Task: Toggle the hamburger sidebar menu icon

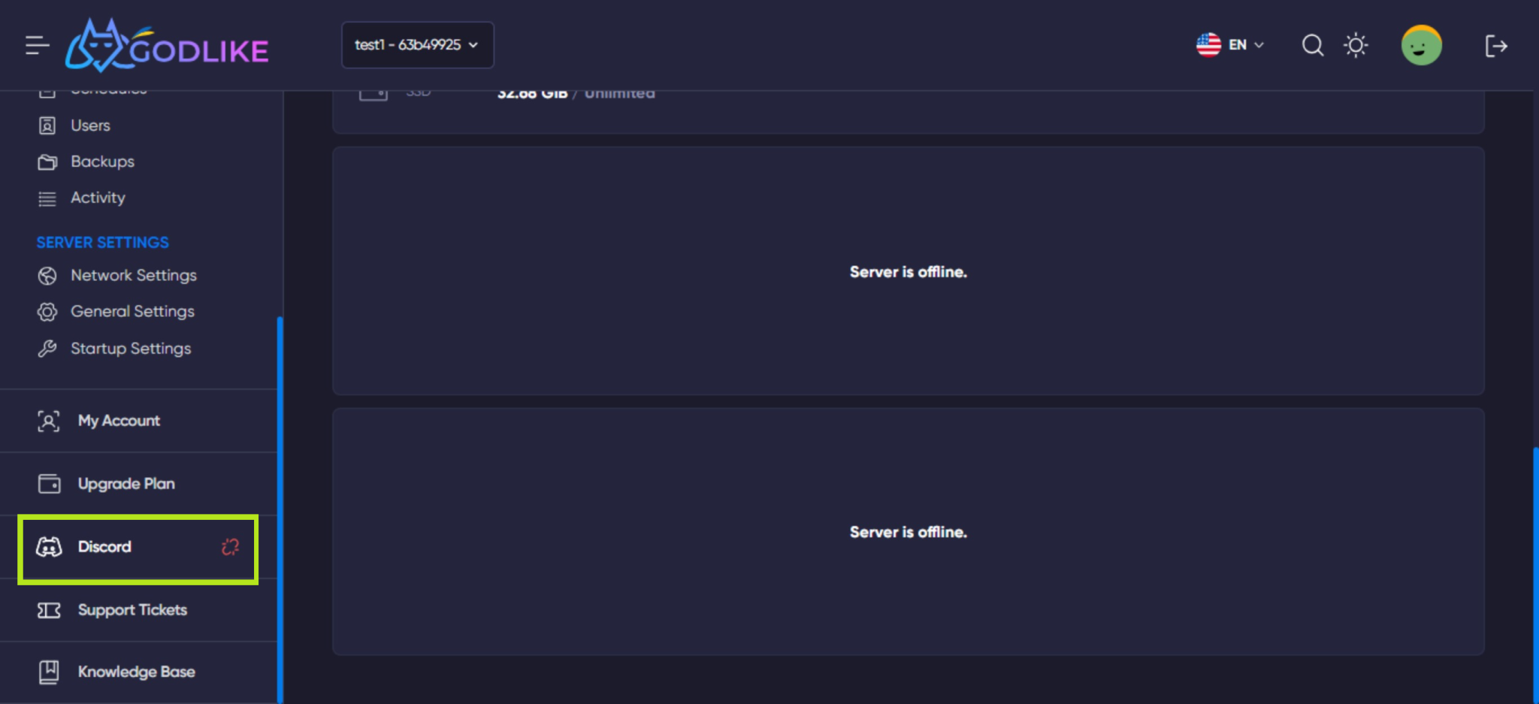Action: pos(37,45)
